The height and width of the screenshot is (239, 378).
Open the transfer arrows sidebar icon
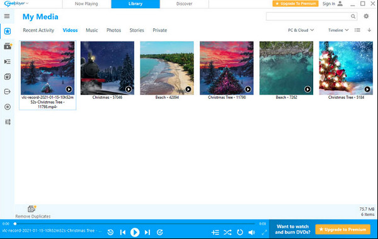click(8, 122)
